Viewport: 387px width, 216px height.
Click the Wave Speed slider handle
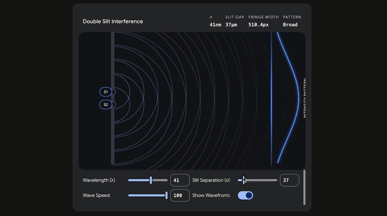click(166, 195)
